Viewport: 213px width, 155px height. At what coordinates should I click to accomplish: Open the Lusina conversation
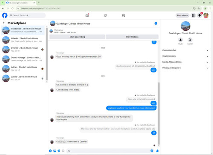(23, 78)
